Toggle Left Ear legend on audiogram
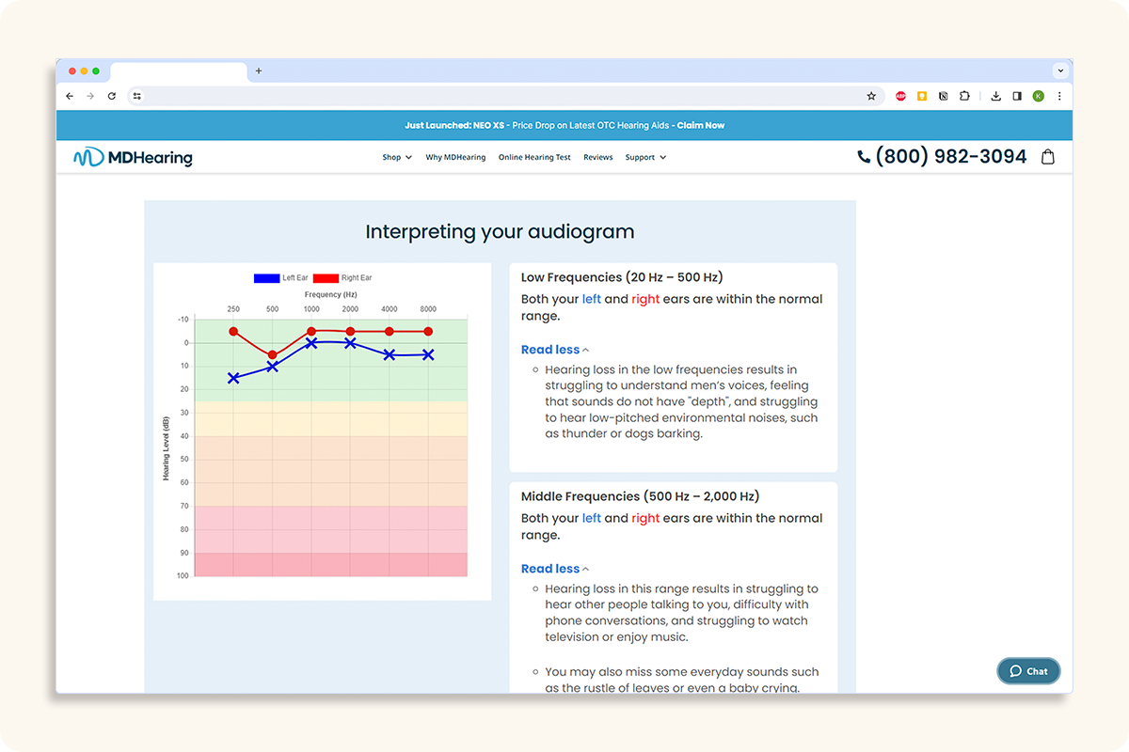 (x=280, y=278)
